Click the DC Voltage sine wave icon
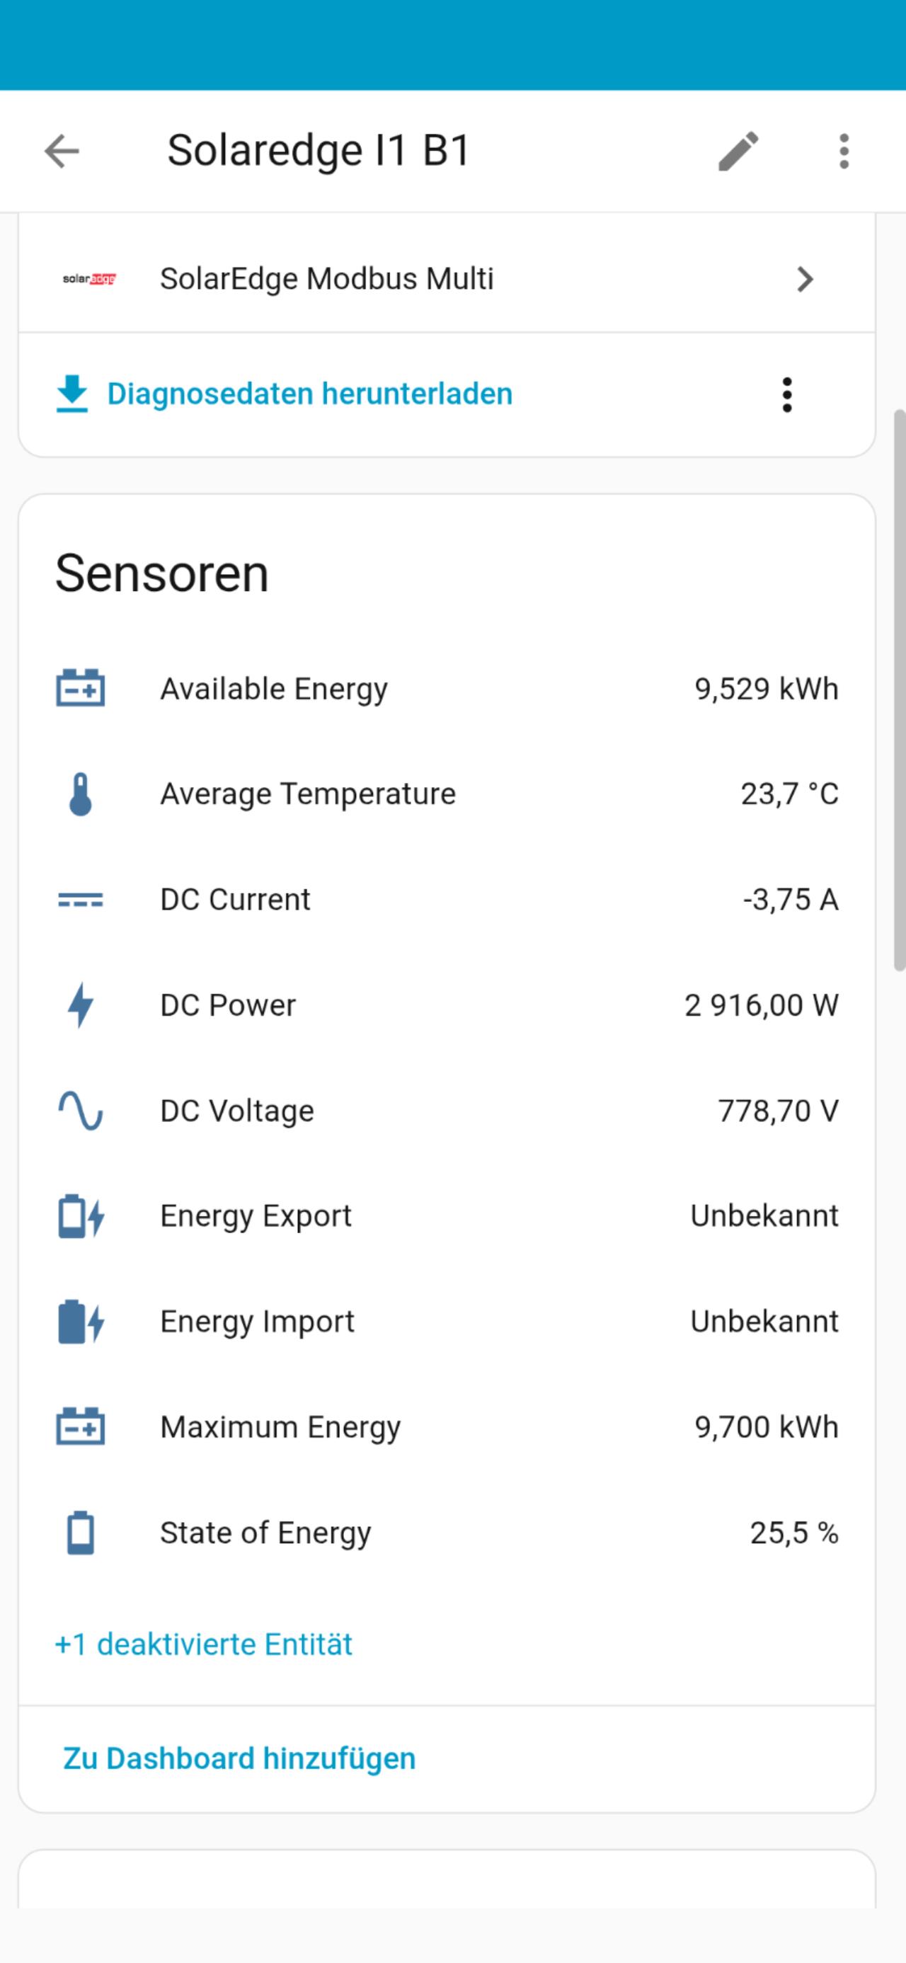The width and height of the screenshot is (906, 1963). [x=80, y=1110]
